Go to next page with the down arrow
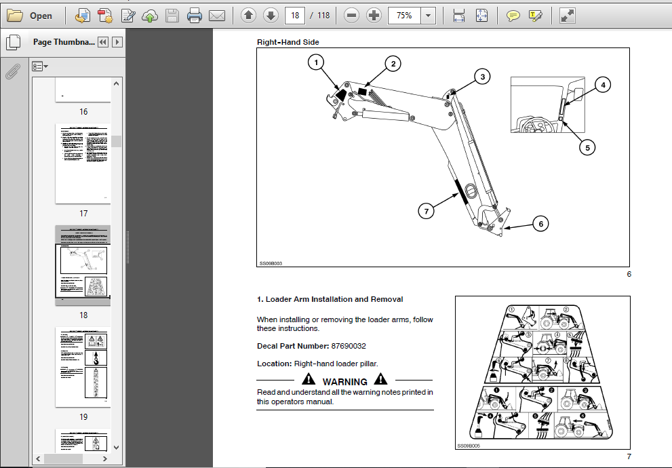The height and width of the screenshot is (468, 672). point(271,16)
